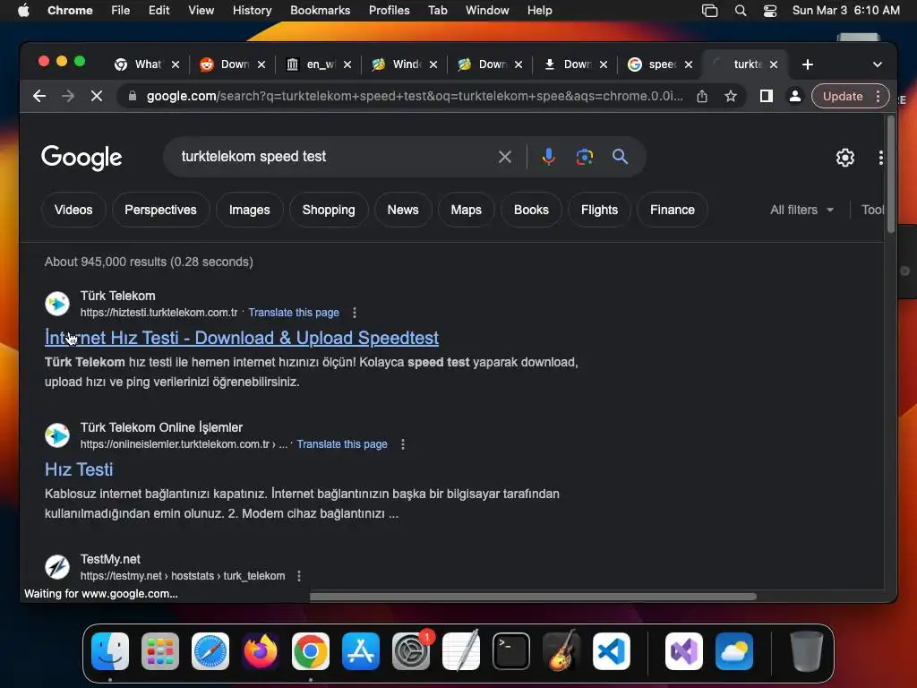Image resolution: width=917 pixels, height=688 pixels.
Task: Open System Settings from the Dock
Action: [411, 651]
